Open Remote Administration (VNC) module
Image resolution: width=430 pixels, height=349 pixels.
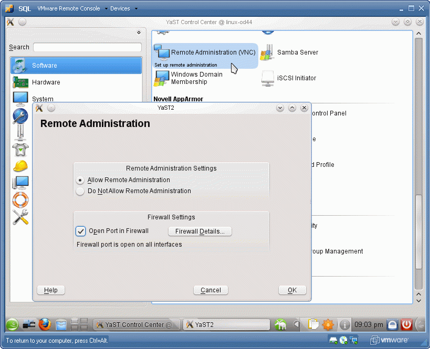pyautogui.click(x=205, y=56)
